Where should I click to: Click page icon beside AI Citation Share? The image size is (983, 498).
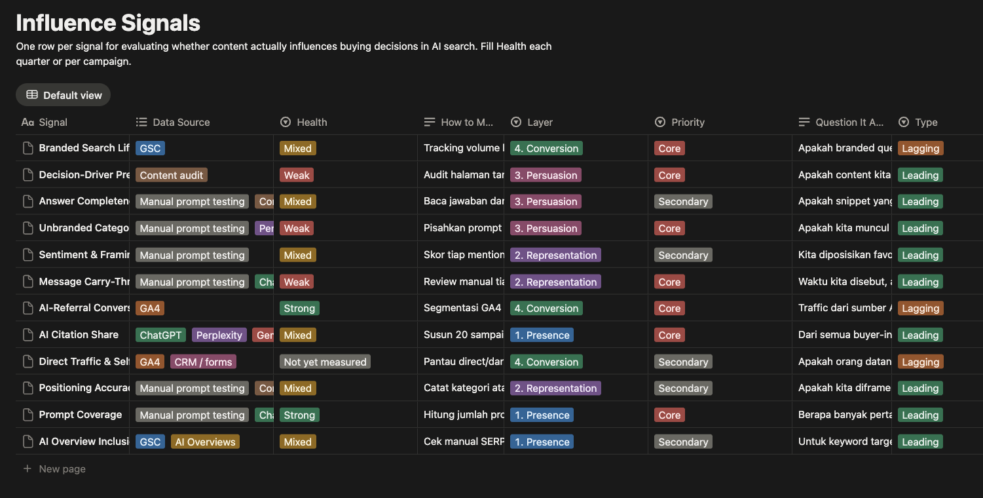click(x=28, y=335)
